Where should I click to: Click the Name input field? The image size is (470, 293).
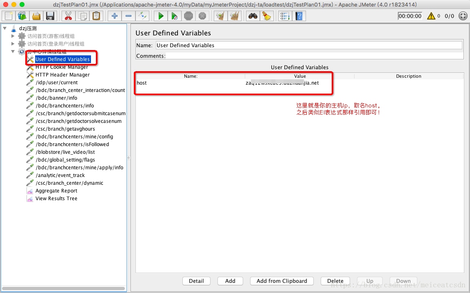[x=309, y=45]
